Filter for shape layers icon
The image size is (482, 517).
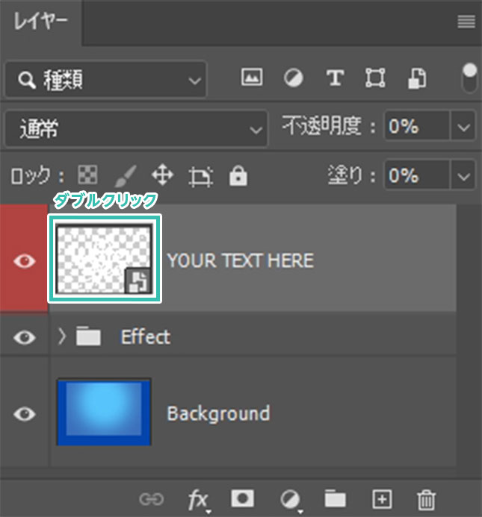tap(374, 78)
